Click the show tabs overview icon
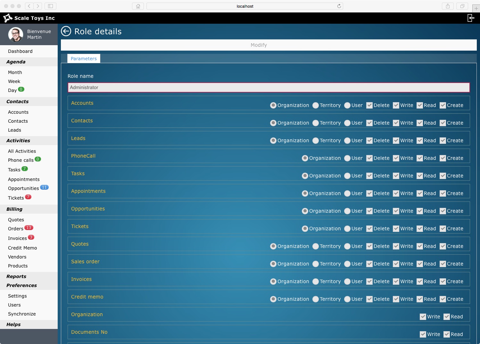The width and height of the screenshot is (480, 344). coord(462,6)
